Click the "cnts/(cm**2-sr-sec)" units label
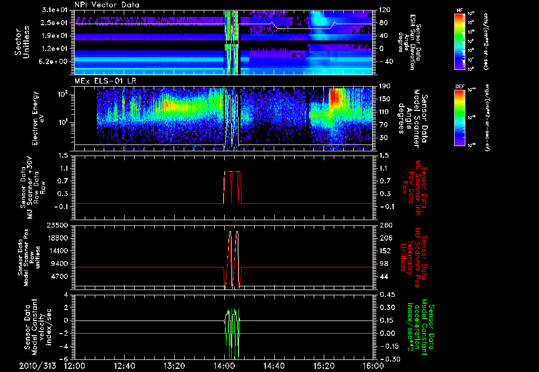 486,41
